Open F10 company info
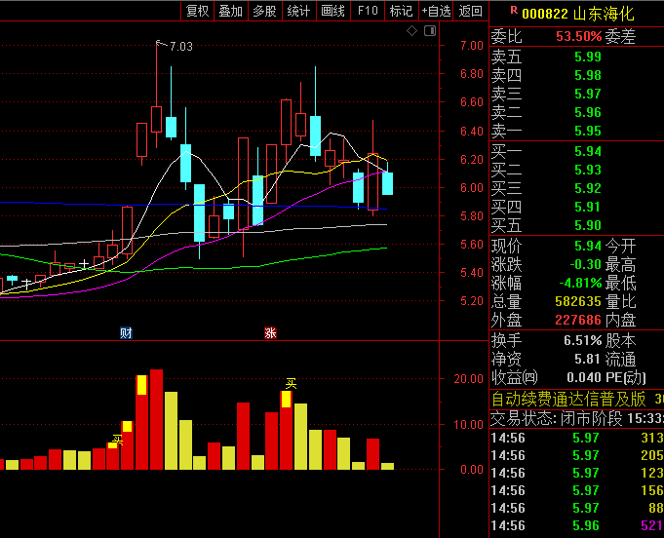Viewport: 664px width, 538px height. (x=368, y=11)
